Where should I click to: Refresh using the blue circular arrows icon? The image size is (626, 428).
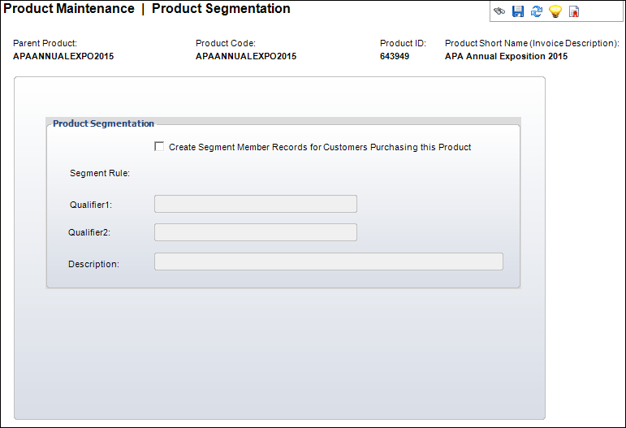[x=537, y=11]
